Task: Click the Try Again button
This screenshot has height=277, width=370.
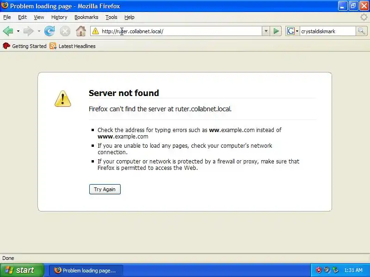Action: click(105, 189)
